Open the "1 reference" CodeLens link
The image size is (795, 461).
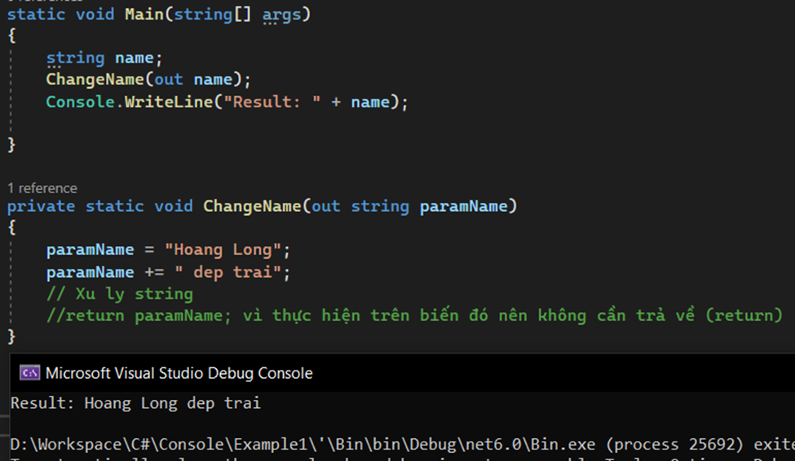42,188
